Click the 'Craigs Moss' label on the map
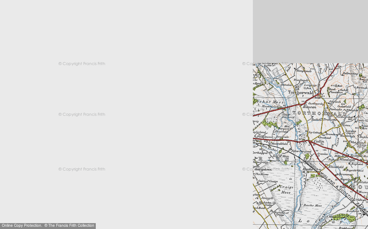Image resolution: width=368 pixels, height=229 pixels. click(286, 190)
